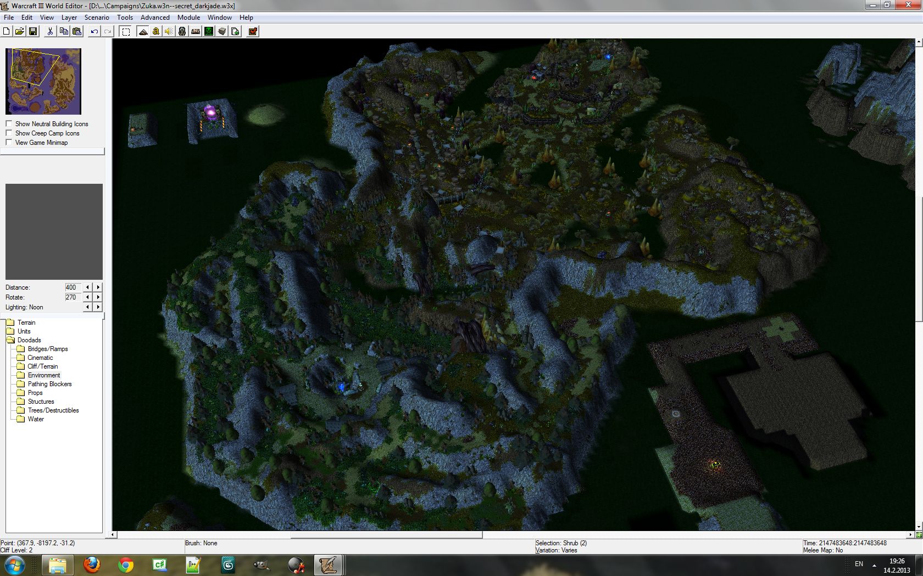The image size is (923, 576).
Task: Click the New Map toolbar icon
Action: 7,31
